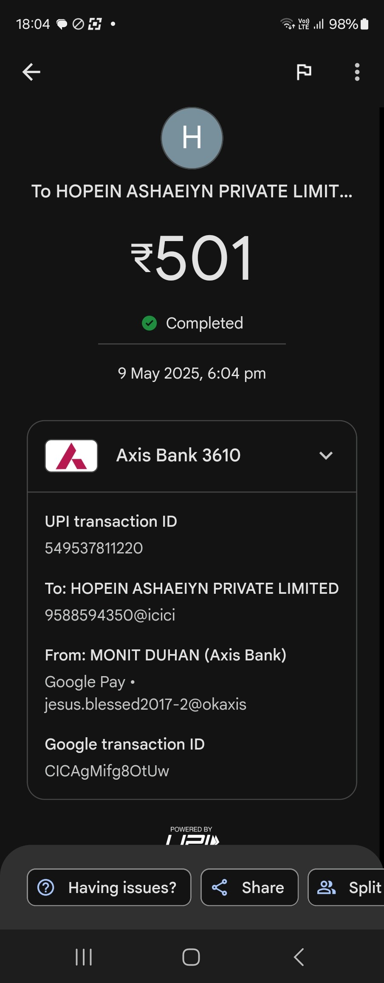
Task: Tap the Android home button
Action: pos(191,957)
